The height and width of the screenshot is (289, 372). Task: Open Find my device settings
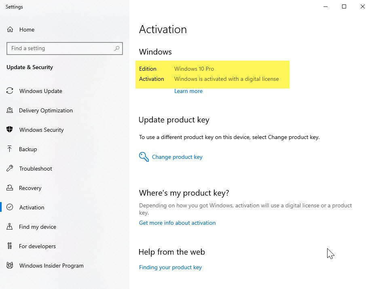[x=38, y=227]
